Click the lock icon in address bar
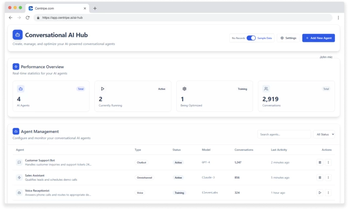349x209 pixels. click(38, 17)
